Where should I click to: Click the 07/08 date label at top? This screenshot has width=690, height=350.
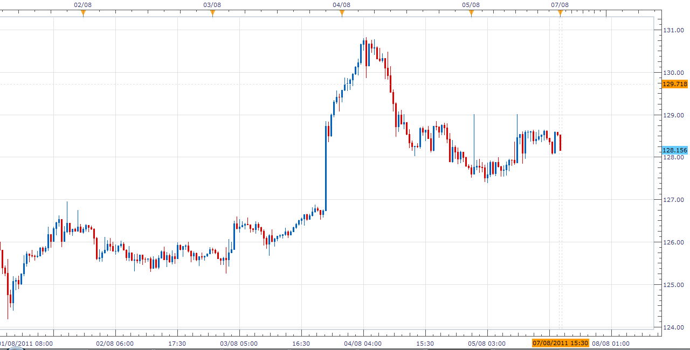pyautogui.click(x=560, y=5)
